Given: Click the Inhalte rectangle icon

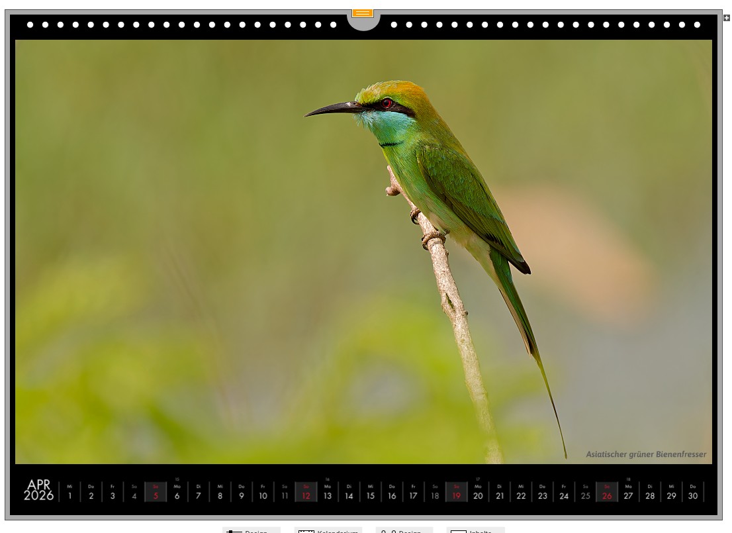Looking at the screenshot, I should [458, 531].
